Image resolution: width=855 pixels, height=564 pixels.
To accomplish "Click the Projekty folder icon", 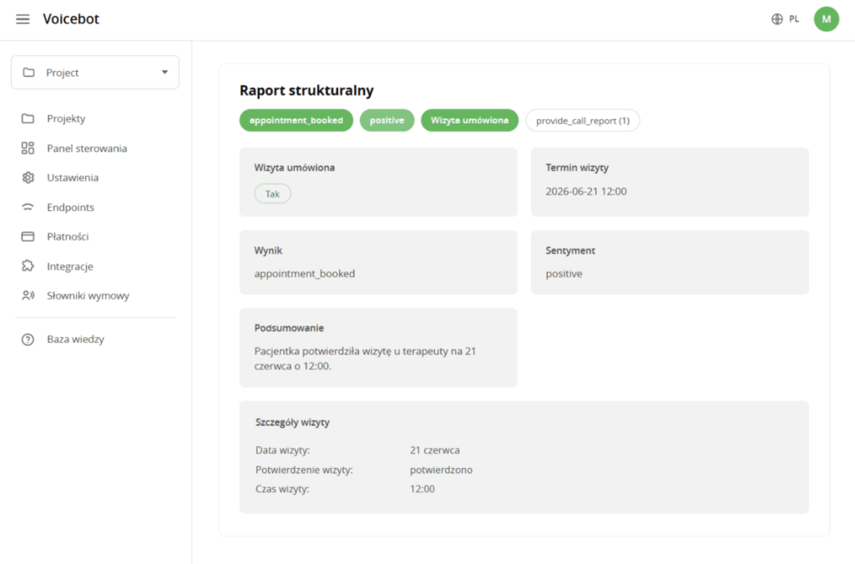I will coord(28,118).
